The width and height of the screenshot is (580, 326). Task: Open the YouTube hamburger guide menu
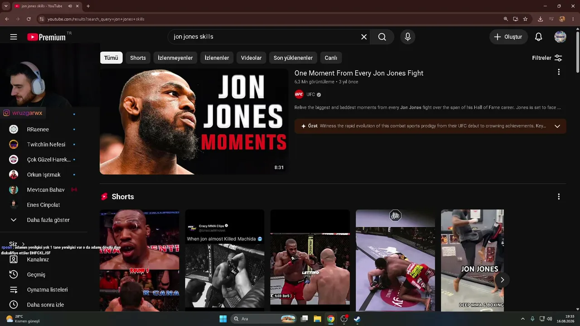(x=14, y=37)
